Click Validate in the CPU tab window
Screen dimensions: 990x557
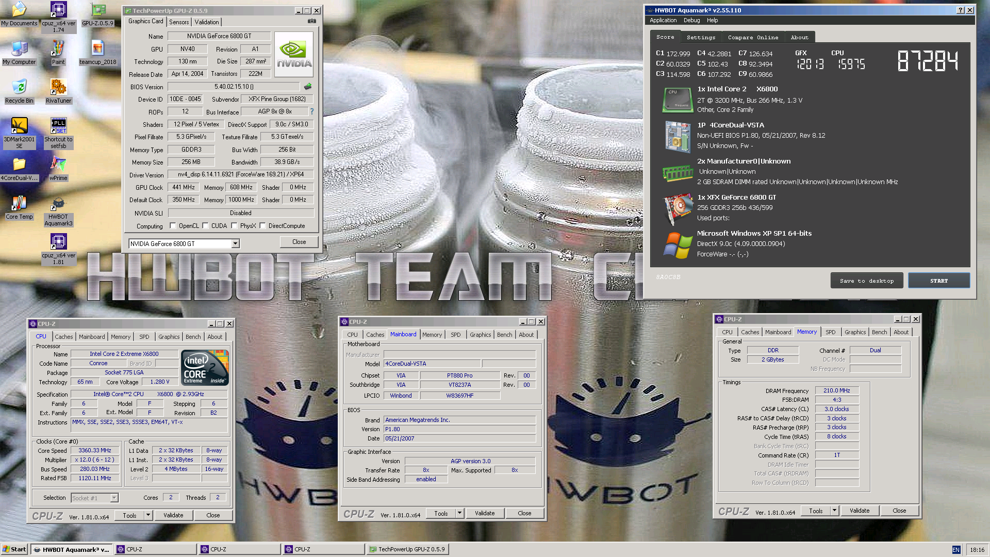click(x=173, y=515)
